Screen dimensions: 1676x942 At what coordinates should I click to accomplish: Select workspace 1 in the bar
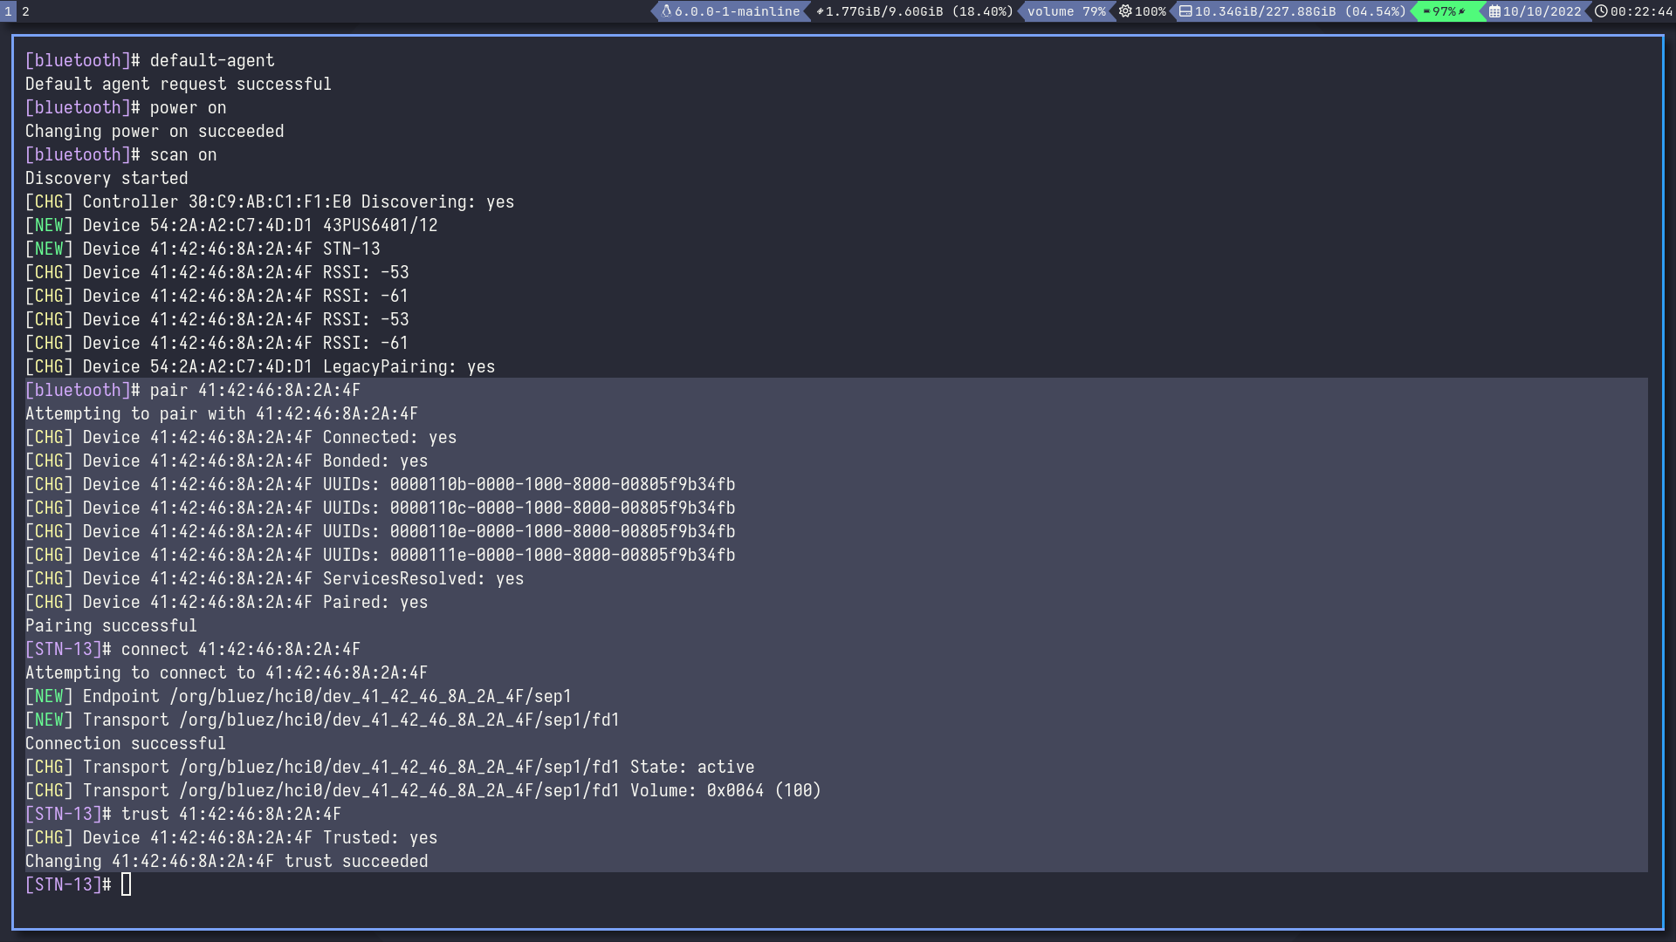click(8, 11)
